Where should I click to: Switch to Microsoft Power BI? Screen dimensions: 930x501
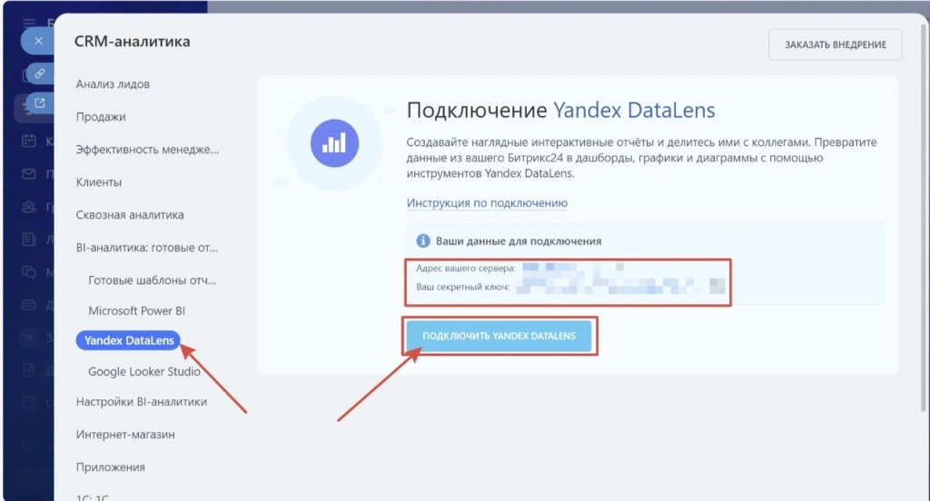pos(136,311)
